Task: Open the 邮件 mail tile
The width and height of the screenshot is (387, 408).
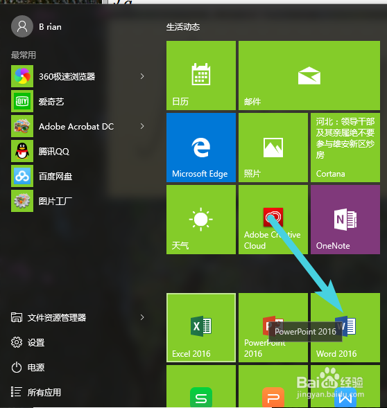Action: pyautogui.click(x=309, y=76)
